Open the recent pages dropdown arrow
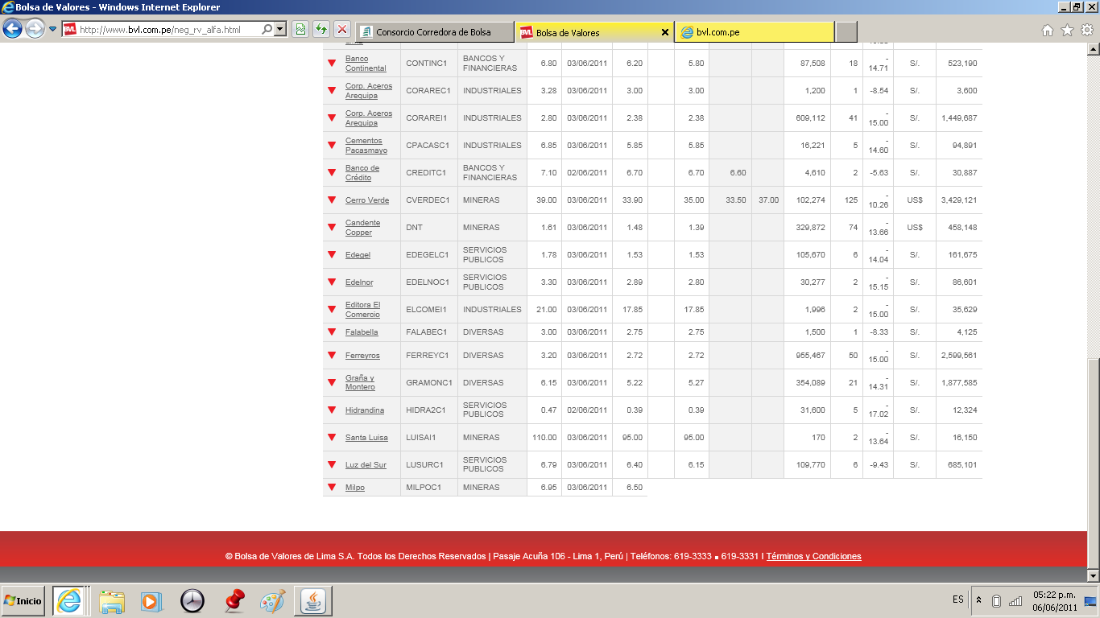Viewport: 1100px width, 618px height. [x=53, y=30]
